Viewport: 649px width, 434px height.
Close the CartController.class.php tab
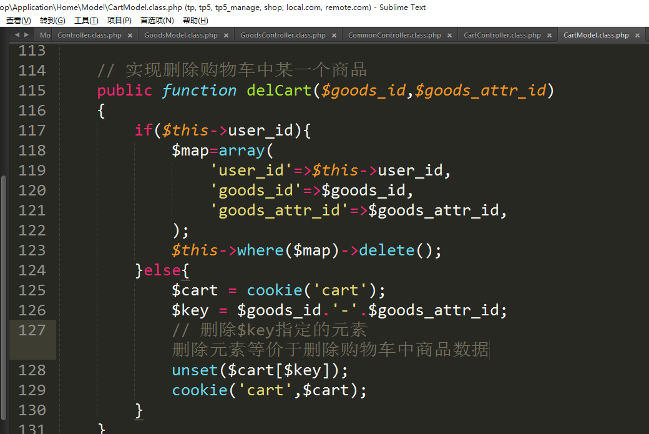point(549,36)
